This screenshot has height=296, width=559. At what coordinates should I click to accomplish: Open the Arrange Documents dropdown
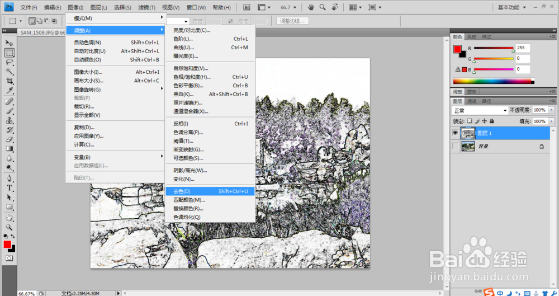tap(354, 7)
